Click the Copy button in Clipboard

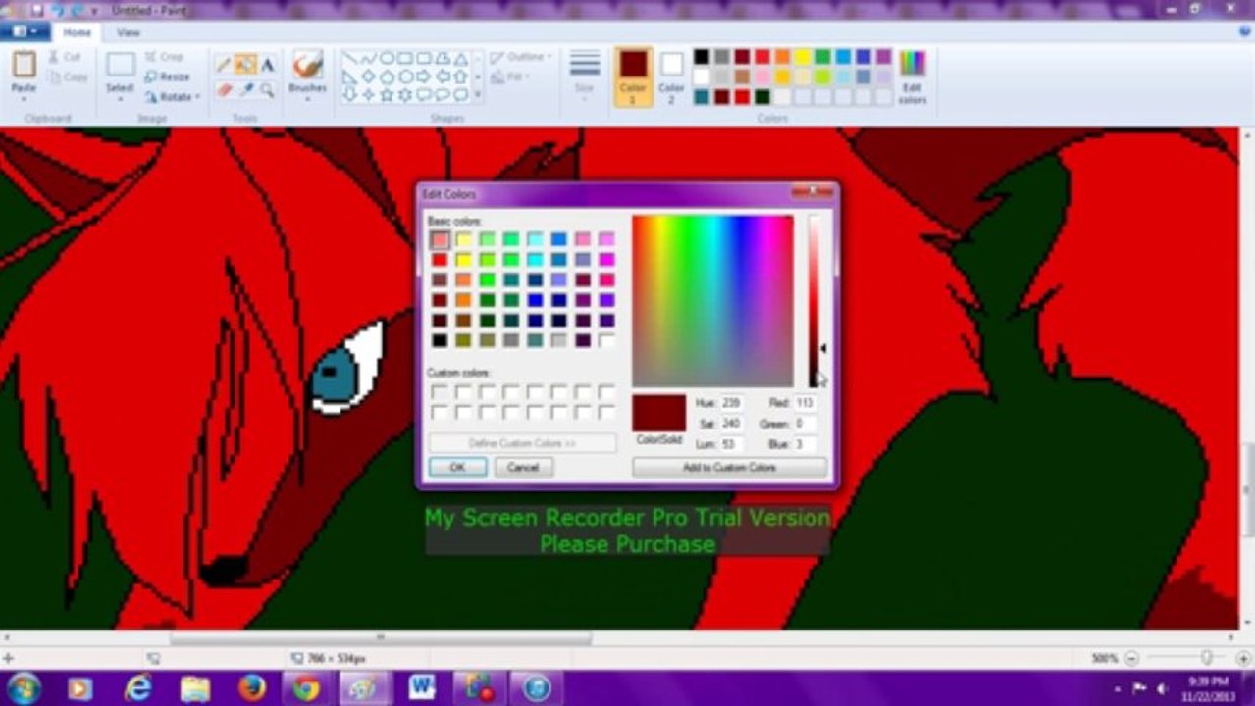(x=68, y=76)
